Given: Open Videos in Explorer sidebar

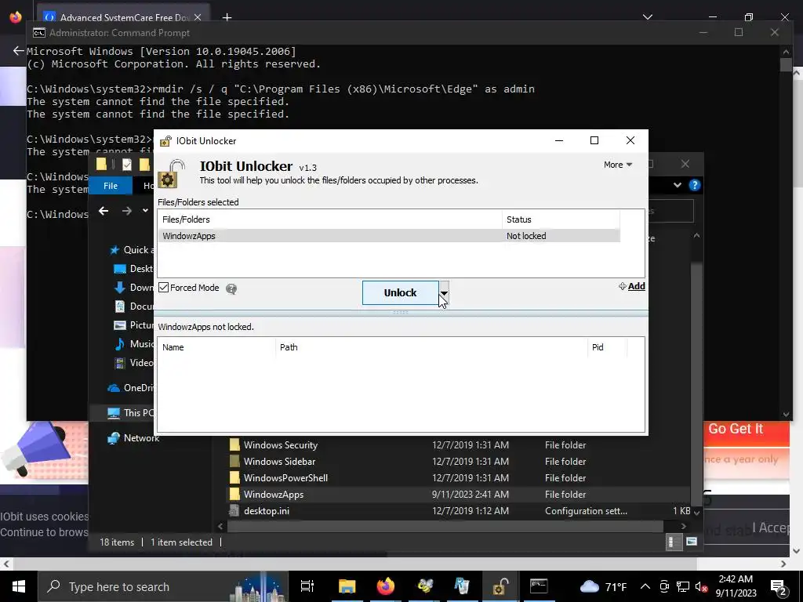Looking at the screenshot, I should point(133,363).
